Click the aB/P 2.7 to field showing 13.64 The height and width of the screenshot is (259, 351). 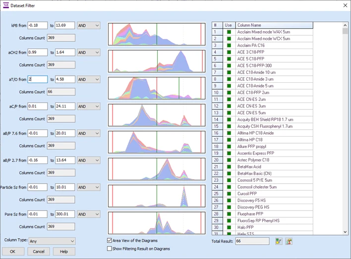coord(65,160)
